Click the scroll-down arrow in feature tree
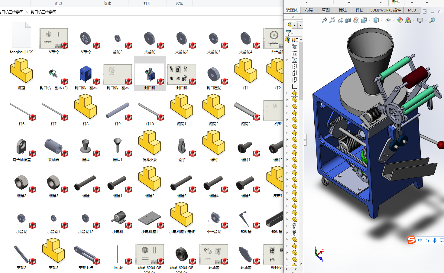The height and width of the screenshot is (273, 444). [301, 264]
